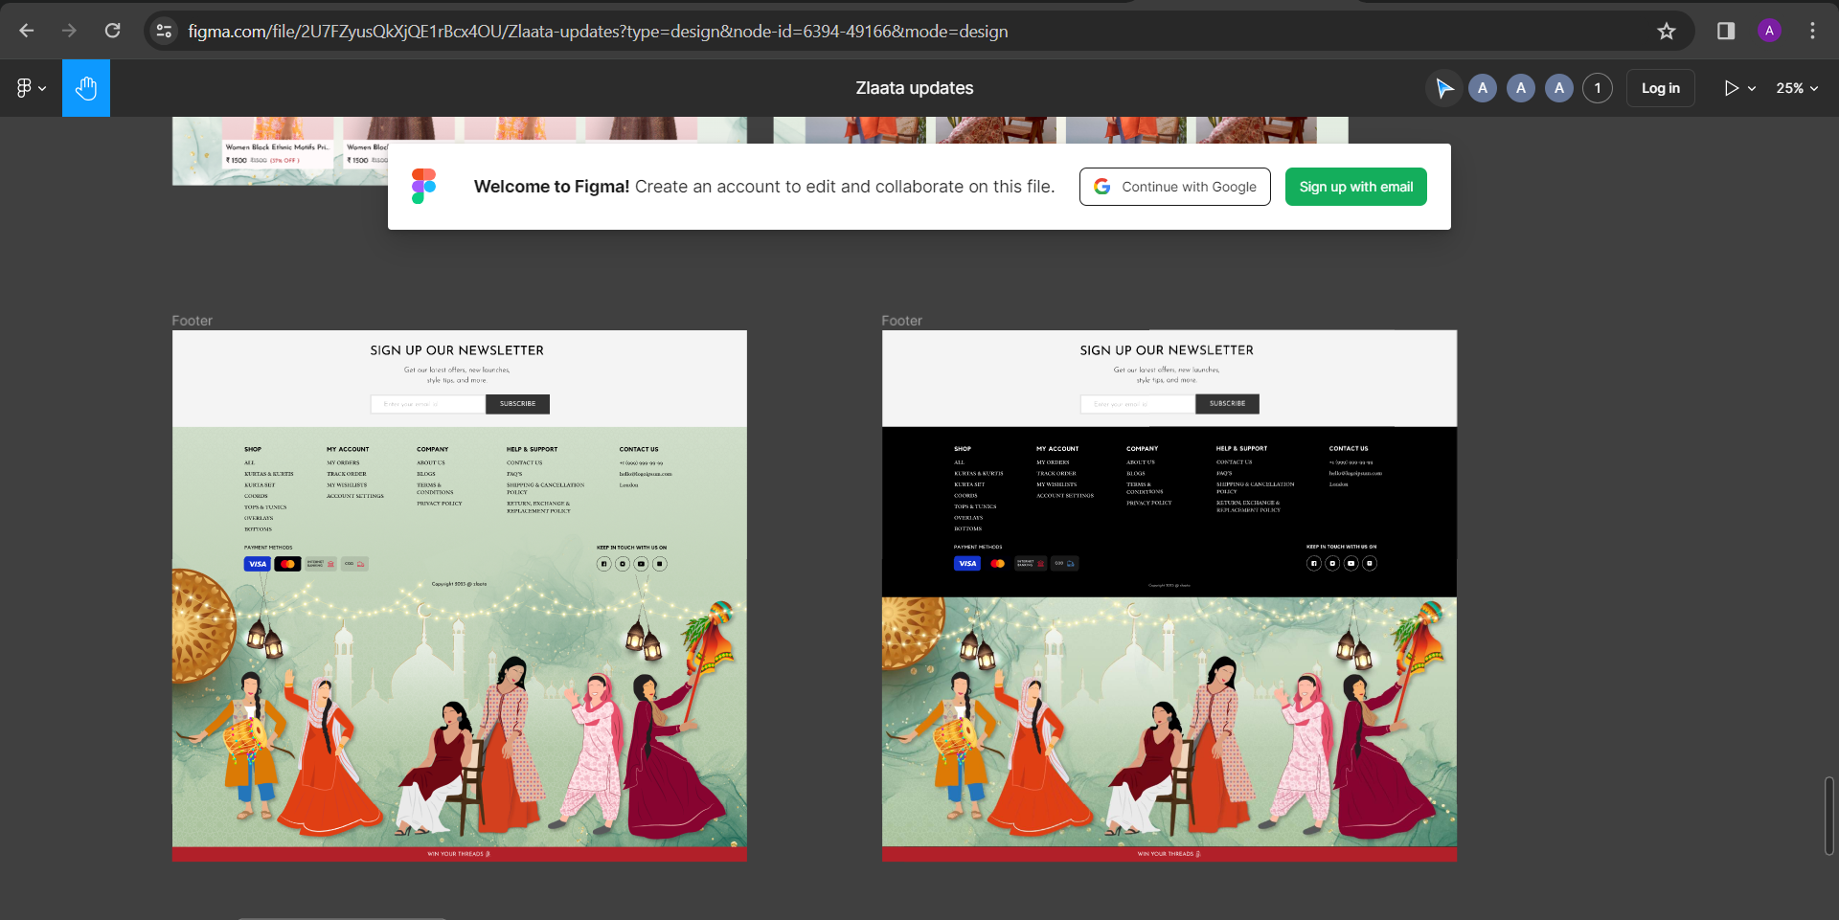The image size is (1839, 920).
Task: Click the Log in button
Action: (1660, 88)
